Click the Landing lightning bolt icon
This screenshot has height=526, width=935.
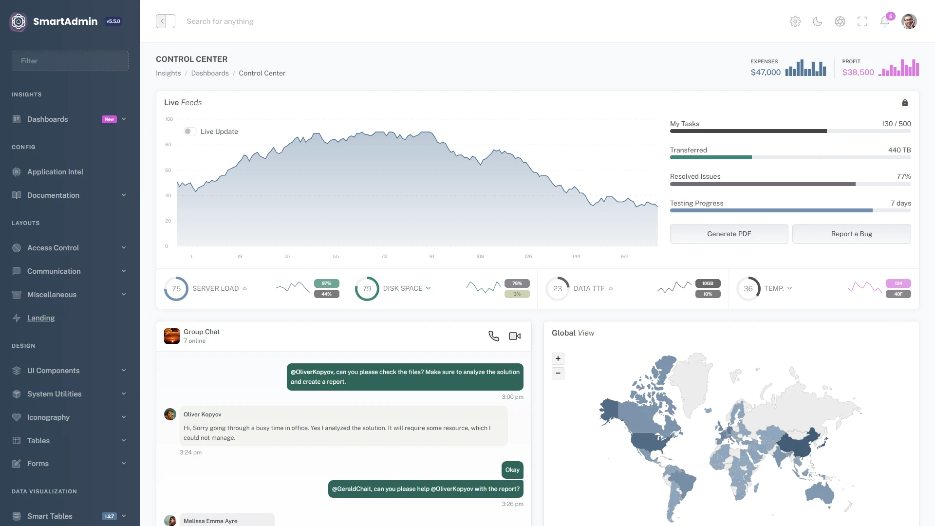(17, 318)
